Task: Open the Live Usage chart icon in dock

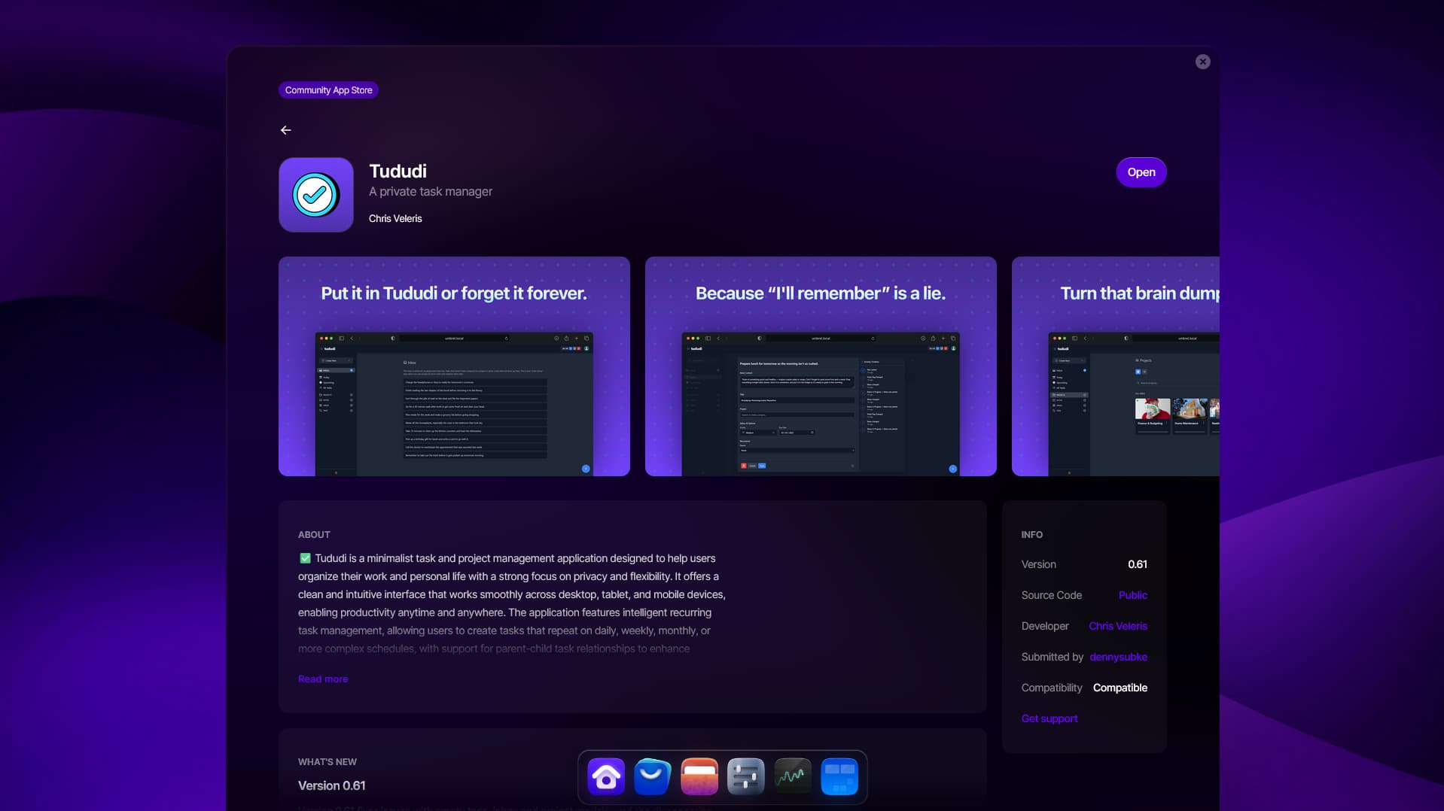Action: click(793, 777)
